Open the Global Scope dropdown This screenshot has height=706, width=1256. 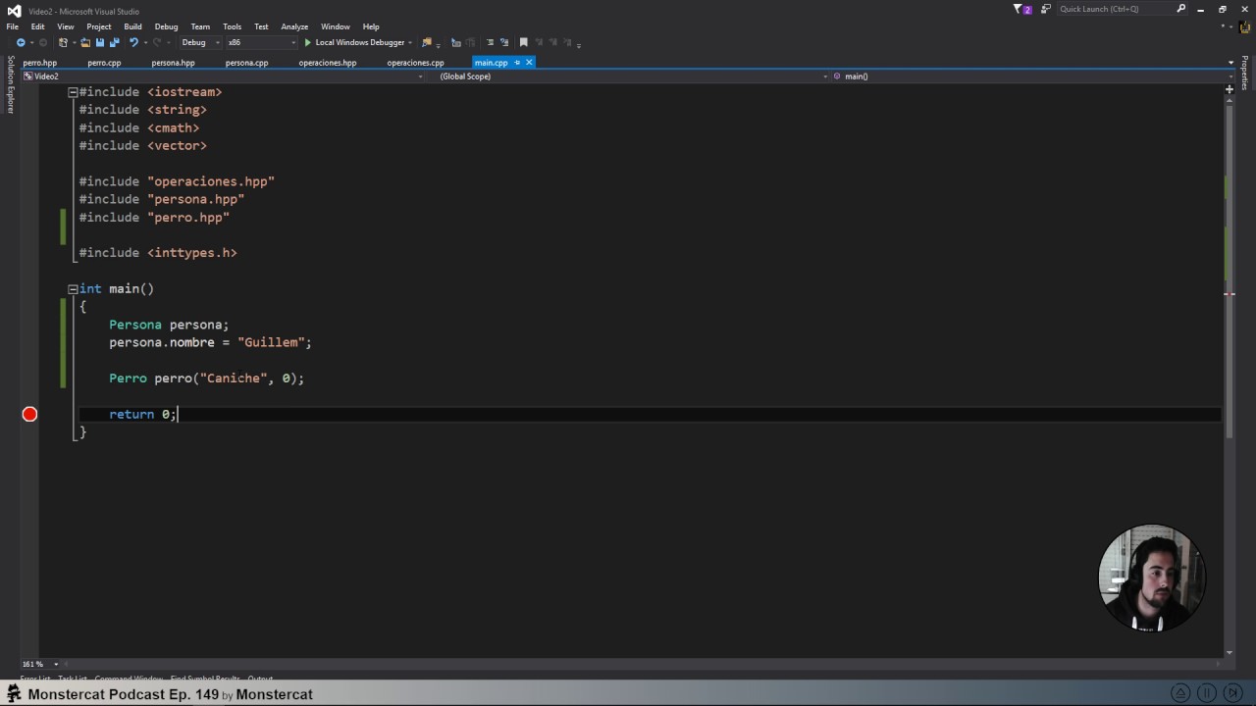[x=630, y=76]
